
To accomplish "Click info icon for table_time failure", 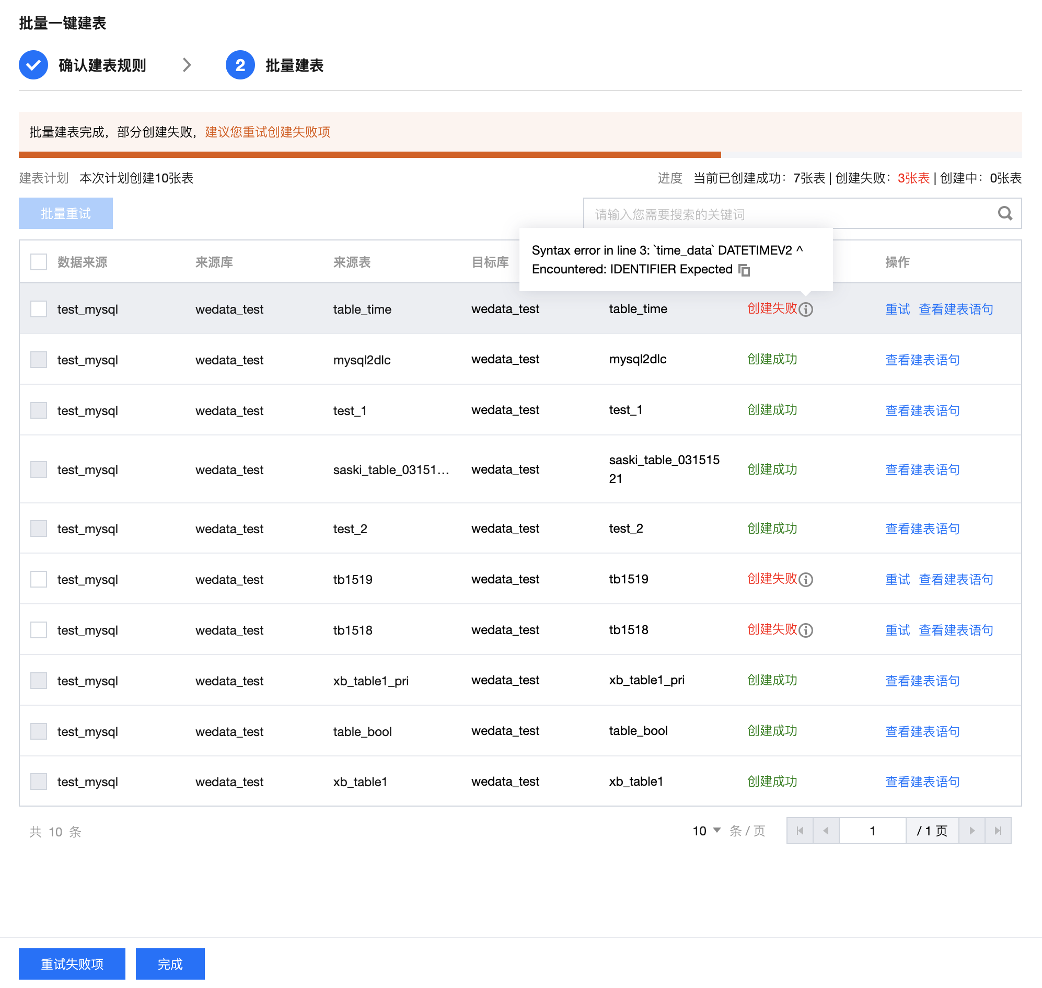I will (805, 309).
